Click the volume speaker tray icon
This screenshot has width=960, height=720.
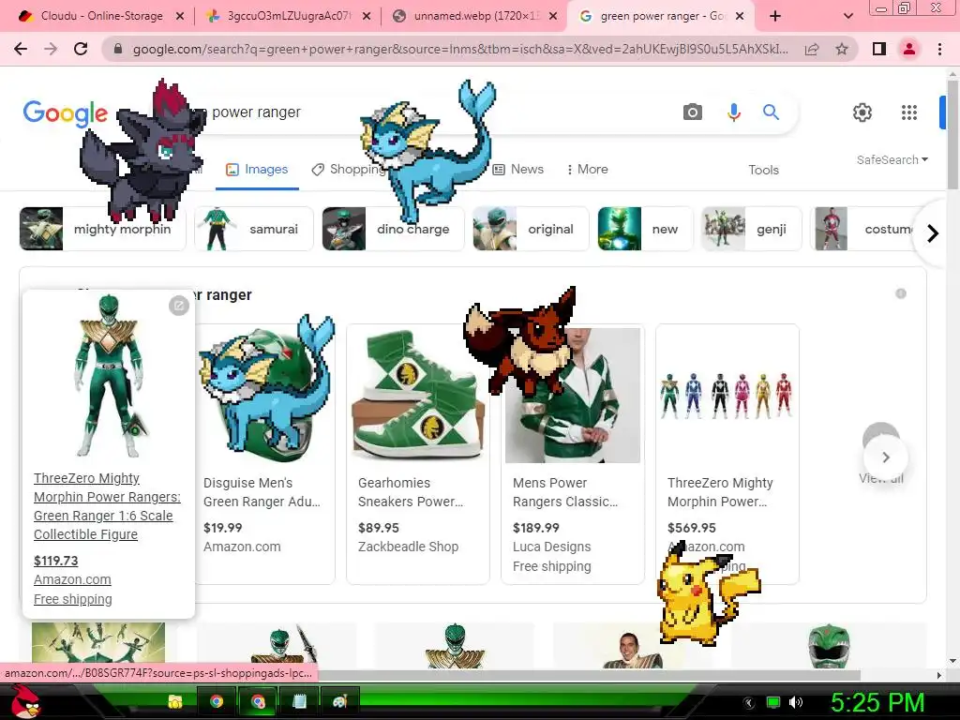coord(796,702)
